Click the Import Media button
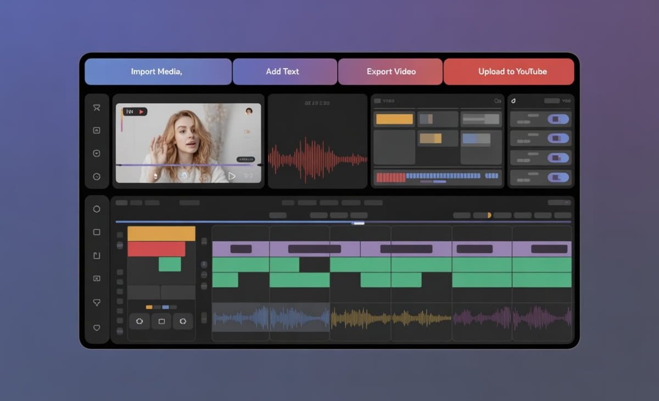The height and width of the screenshot is (401, 659). (158, 71)
